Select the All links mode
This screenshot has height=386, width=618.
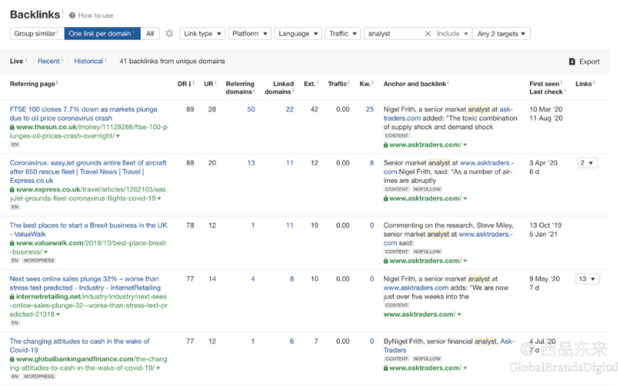click(150, 33)
